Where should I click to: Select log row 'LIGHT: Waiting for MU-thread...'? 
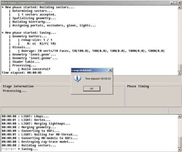click(40, 134)
